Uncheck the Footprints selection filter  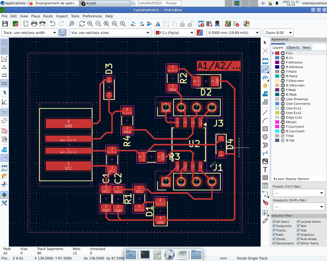click(274, 226)
